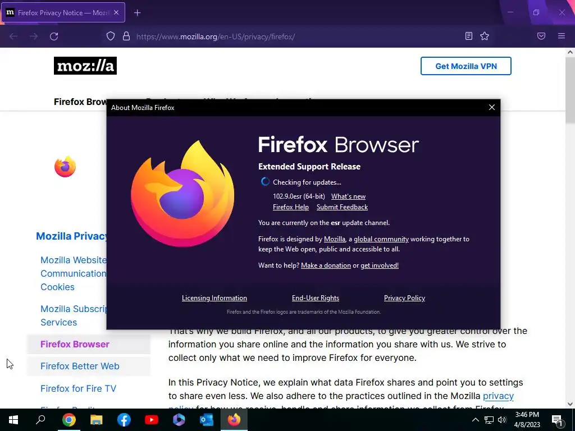Open Mozilla Subscription Services sidebar link
The image size is (575, 431).
coord(74,315)
